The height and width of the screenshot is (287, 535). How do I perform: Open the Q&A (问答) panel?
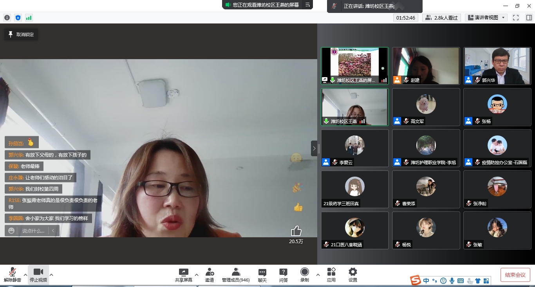(283, 275)
